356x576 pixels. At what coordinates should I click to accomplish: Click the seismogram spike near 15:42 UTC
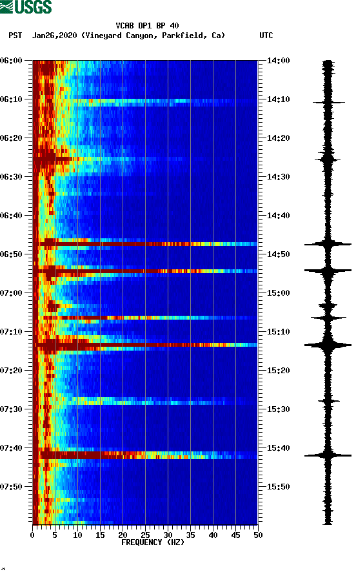pyautogui.click(x=328, y=455)
